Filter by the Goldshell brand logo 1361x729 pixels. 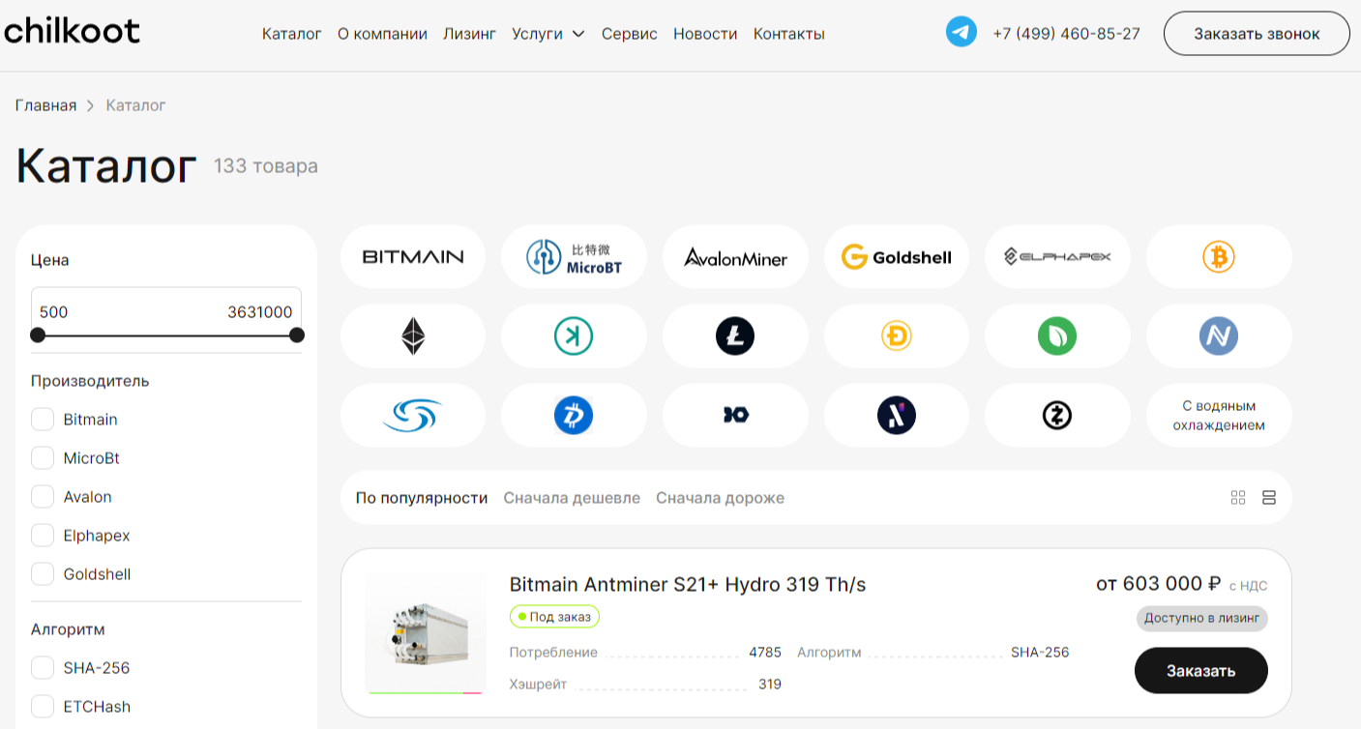point(897,257)
